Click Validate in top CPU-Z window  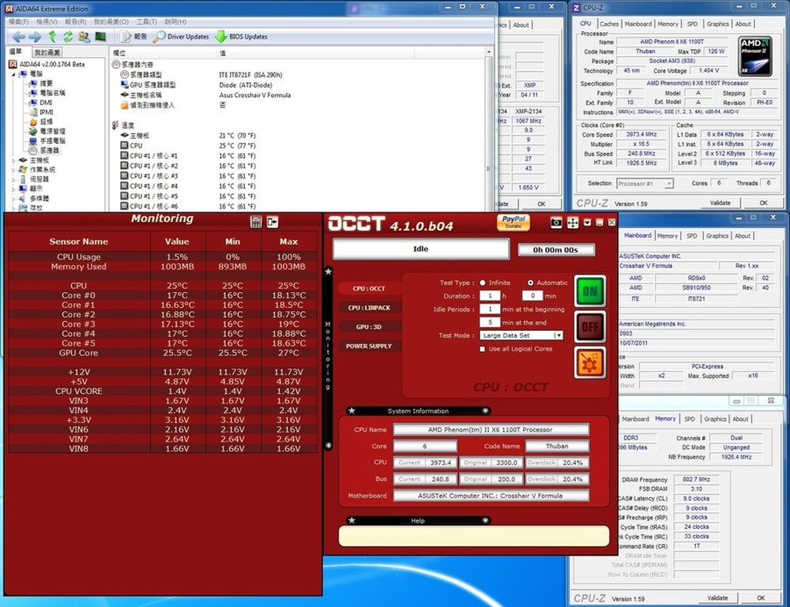click(720, 203)
